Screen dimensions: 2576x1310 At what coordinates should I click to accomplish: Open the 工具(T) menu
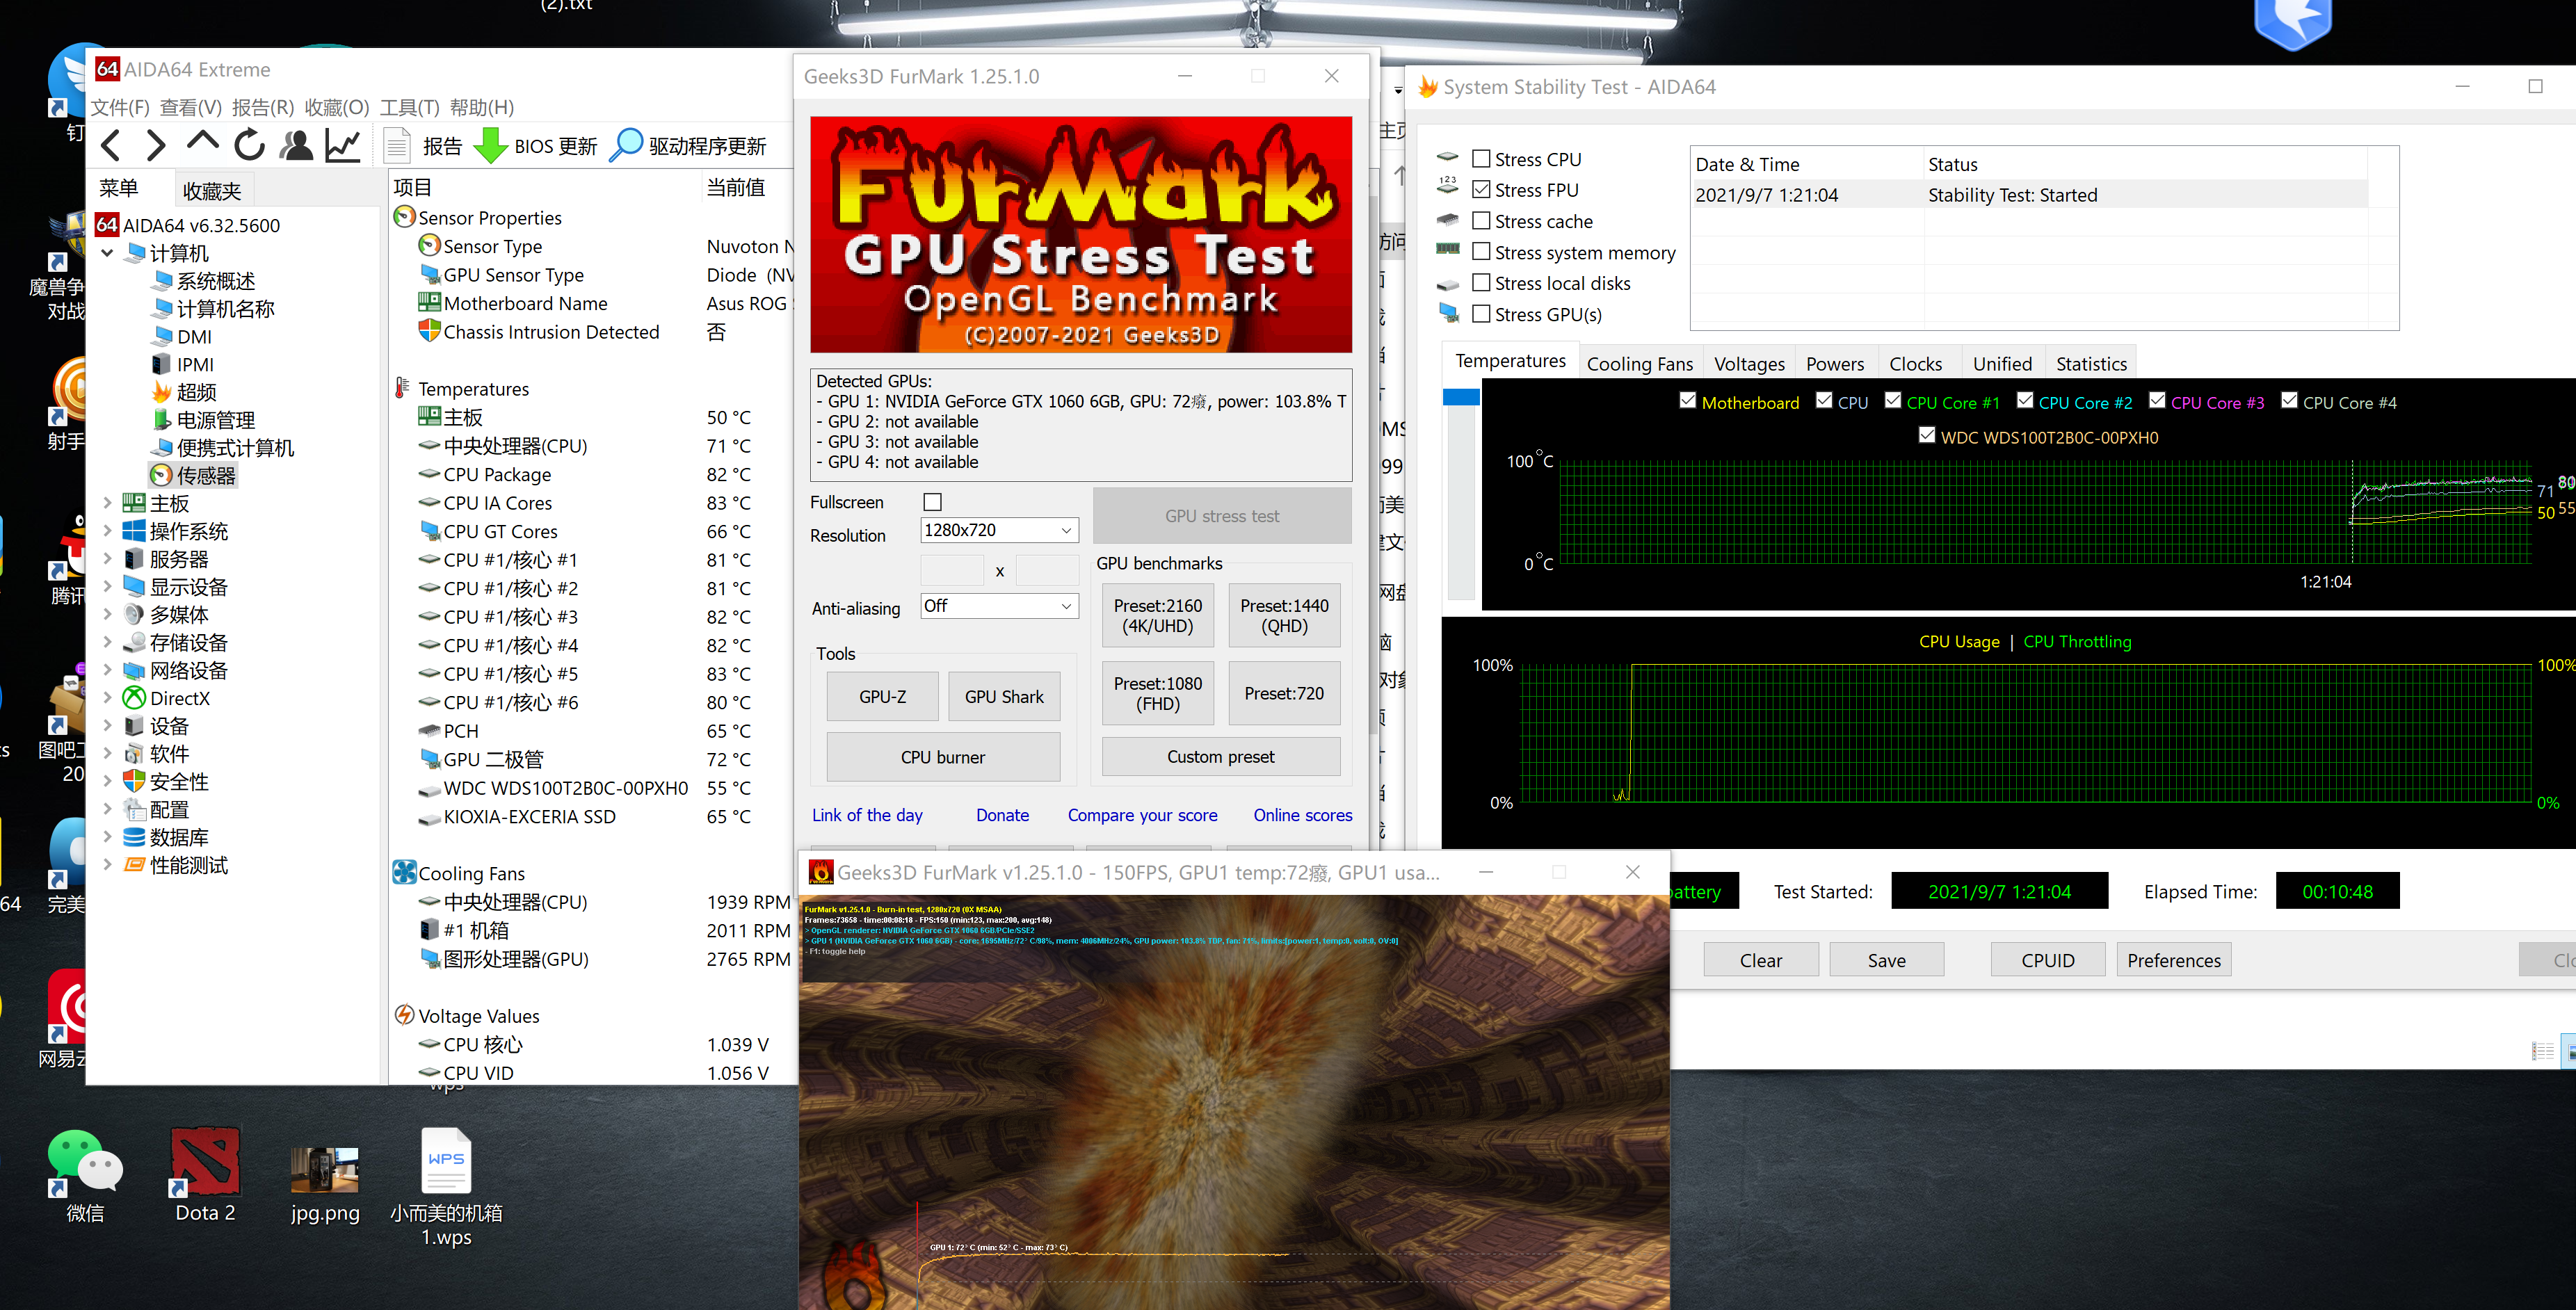(410, 107)
